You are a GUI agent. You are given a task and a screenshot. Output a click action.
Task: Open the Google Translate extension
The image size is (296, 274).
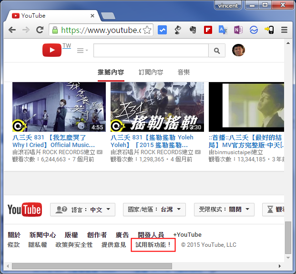pyautogui.click(x=223, y=30)
